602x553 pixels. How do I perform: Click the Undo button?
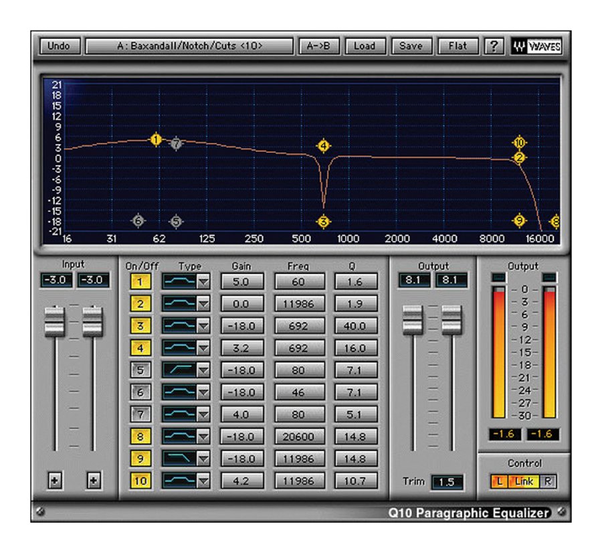tap(60, 46)
